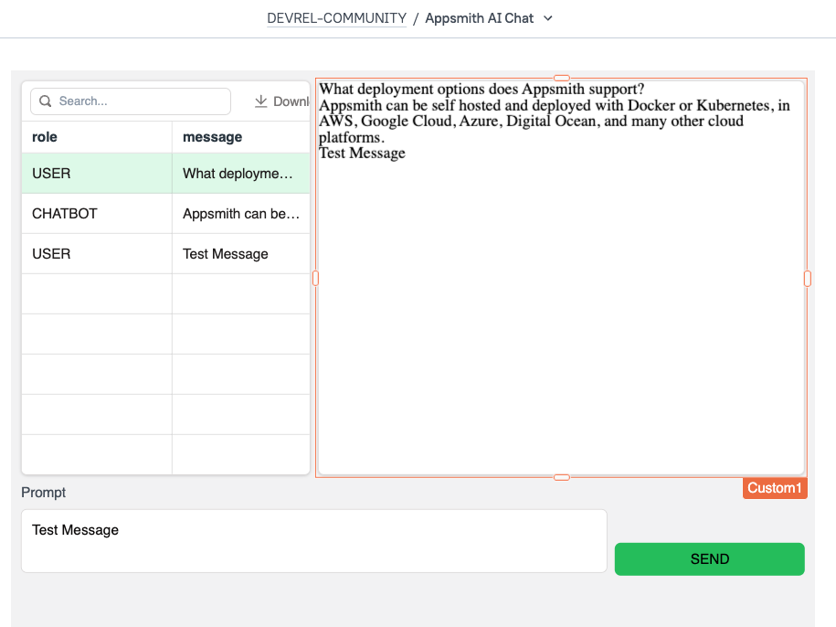Click the chat transcript text area
Image resolution: width=836 pixels, height=627 pixels.
pos(561,274)
